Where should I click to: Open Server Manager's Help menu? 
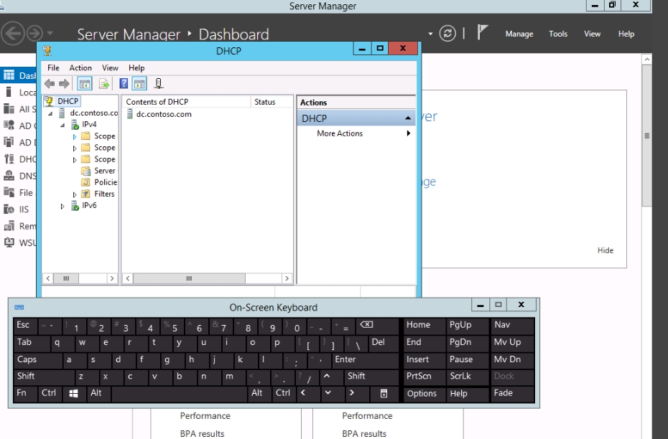(626, 34)
